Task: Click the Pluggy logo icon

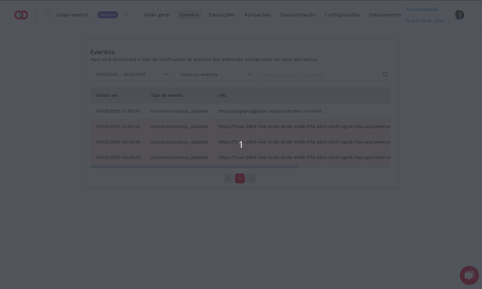Action: tap(21, 15)
